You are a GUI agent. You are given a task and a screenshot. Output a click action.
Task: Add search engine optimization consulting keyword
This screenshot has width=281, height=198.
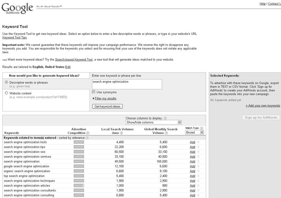coord(192,195)
